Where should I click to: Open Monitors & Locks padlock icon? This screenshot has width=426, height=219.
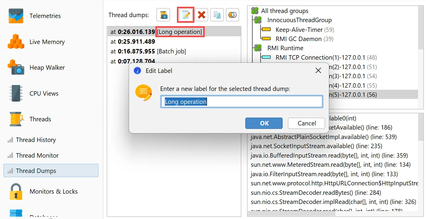coord(16,191)
